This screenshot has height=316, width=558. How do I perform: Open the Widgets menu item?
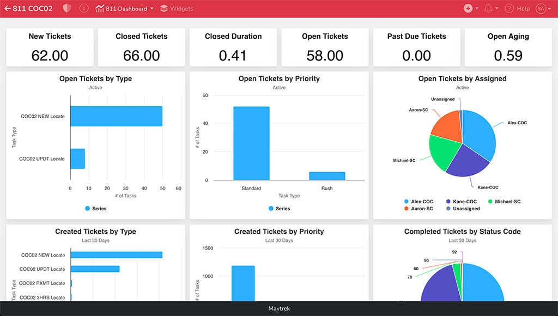tap(181, 9)
